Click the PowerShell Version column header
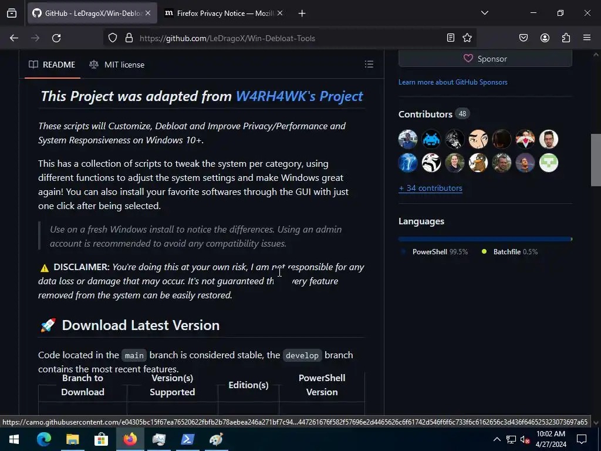 [x=322, y=385]
